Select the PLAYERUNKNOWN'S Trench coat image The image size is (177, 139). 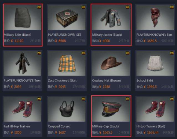(x=22, y=63)
